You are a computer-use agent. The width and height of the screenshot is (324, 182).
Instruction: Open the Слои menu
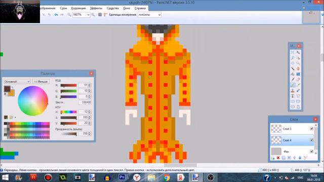tap(63, 8)
